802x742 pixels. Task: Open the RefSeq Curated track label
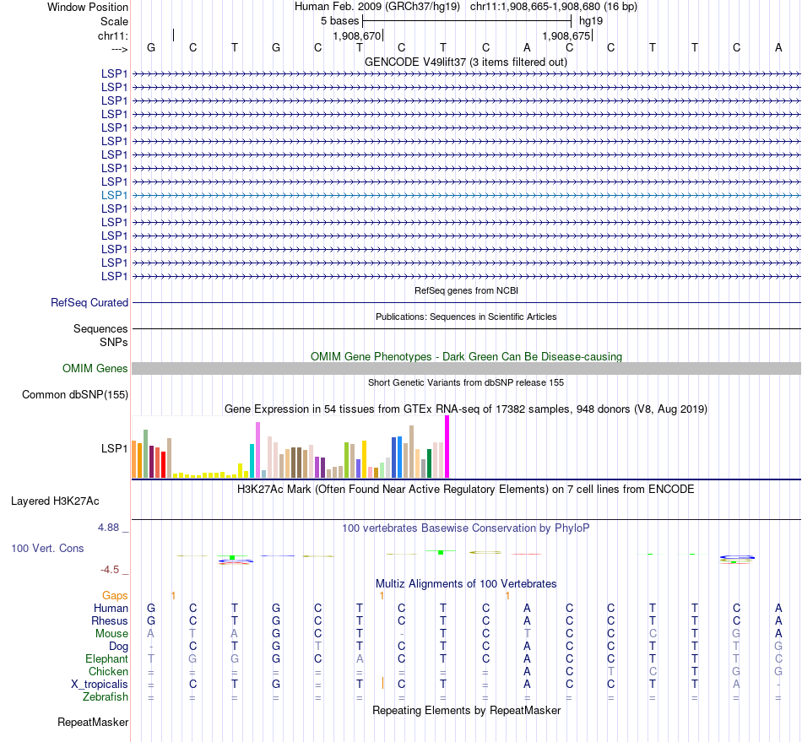[89, 303]
